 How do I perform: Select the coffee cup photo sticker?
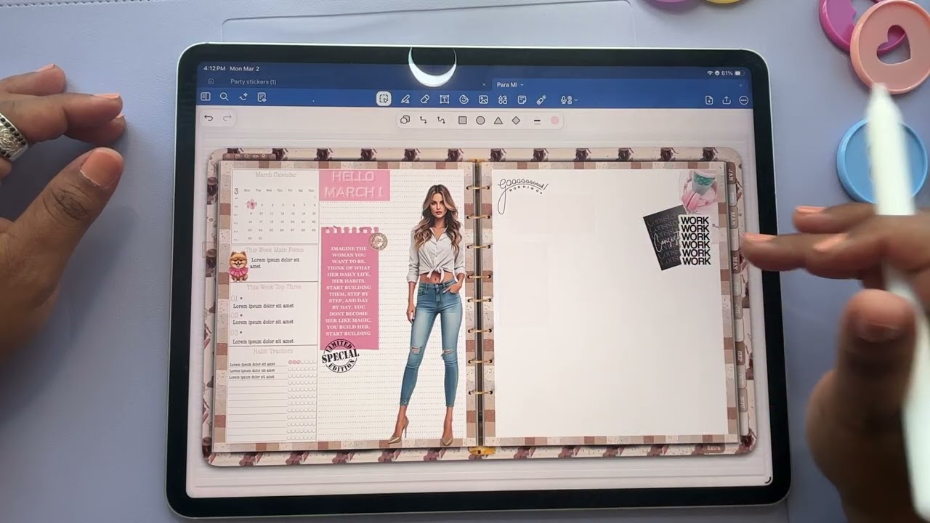tap(699, 191)
